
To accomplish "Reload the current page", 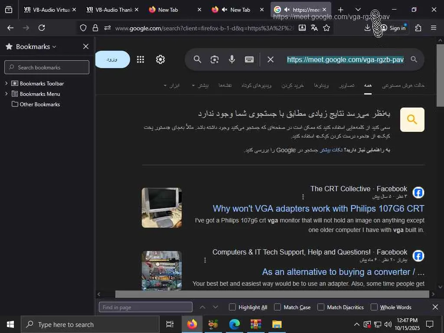I will [42, 28].
